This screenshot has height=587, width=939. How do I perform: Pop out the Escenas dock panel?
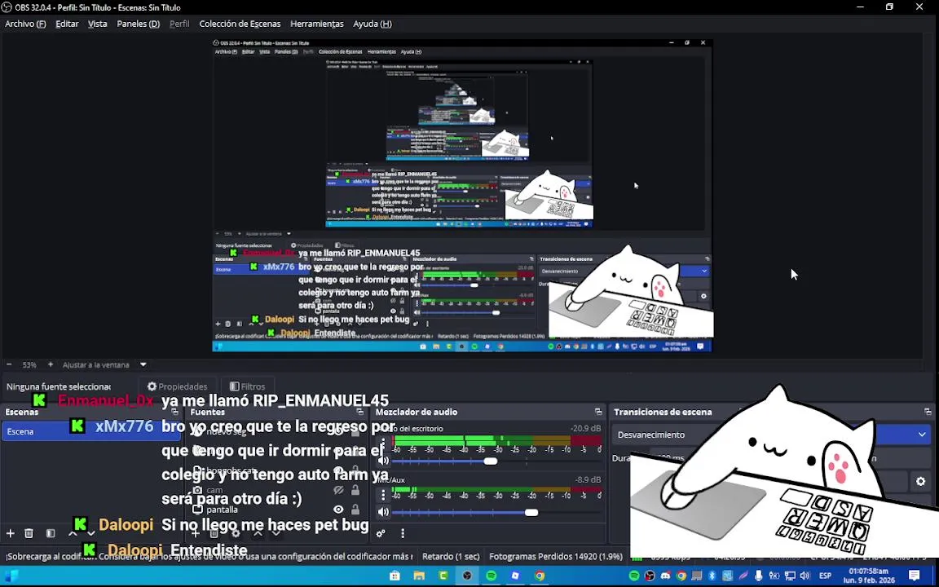tap(175, 412)
